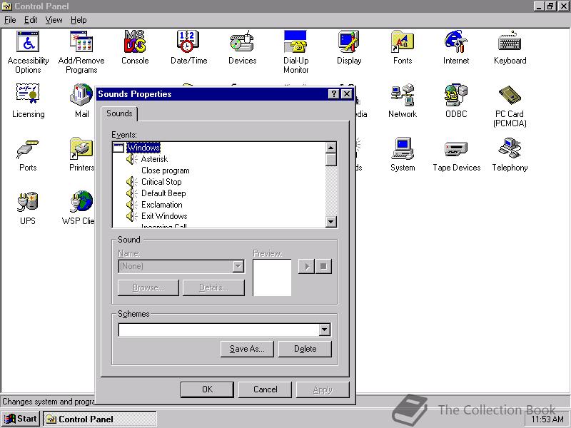Image resolution: width=571 pixels, height=428 pixels.
Task: Click the Delete scheme button
Action: click(305, 349)
